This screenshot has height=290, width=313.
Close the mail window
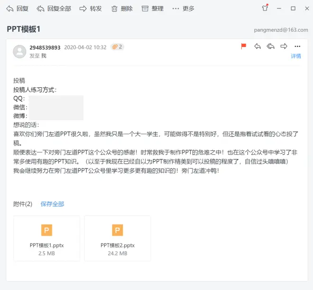pos(307,9)
